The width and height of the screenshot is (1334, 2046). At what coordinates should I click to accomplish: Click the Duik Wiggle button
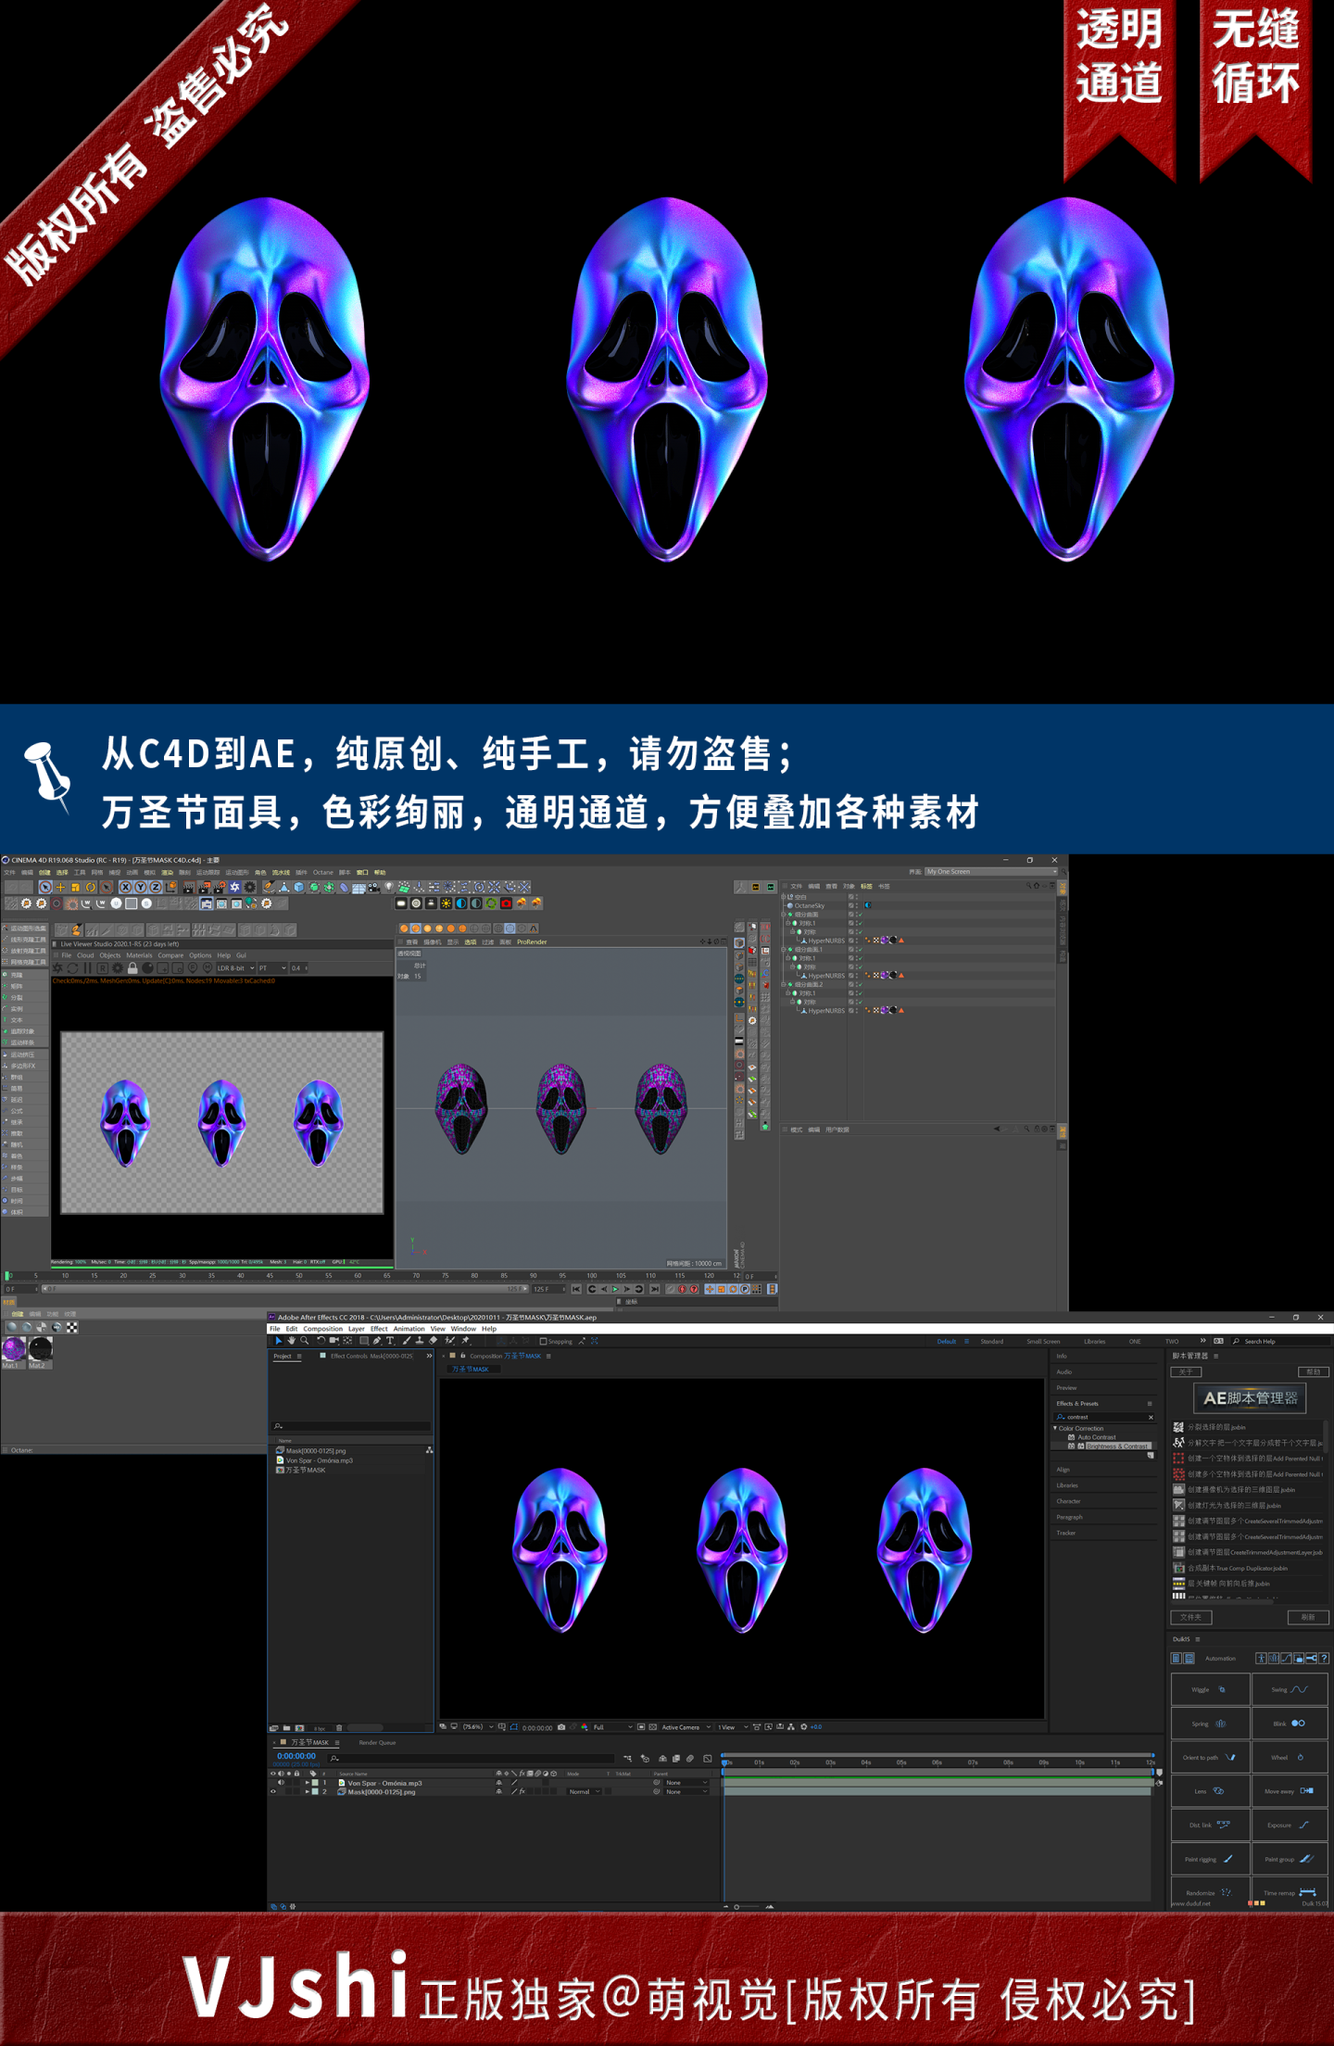(x=1210, y=1689)
